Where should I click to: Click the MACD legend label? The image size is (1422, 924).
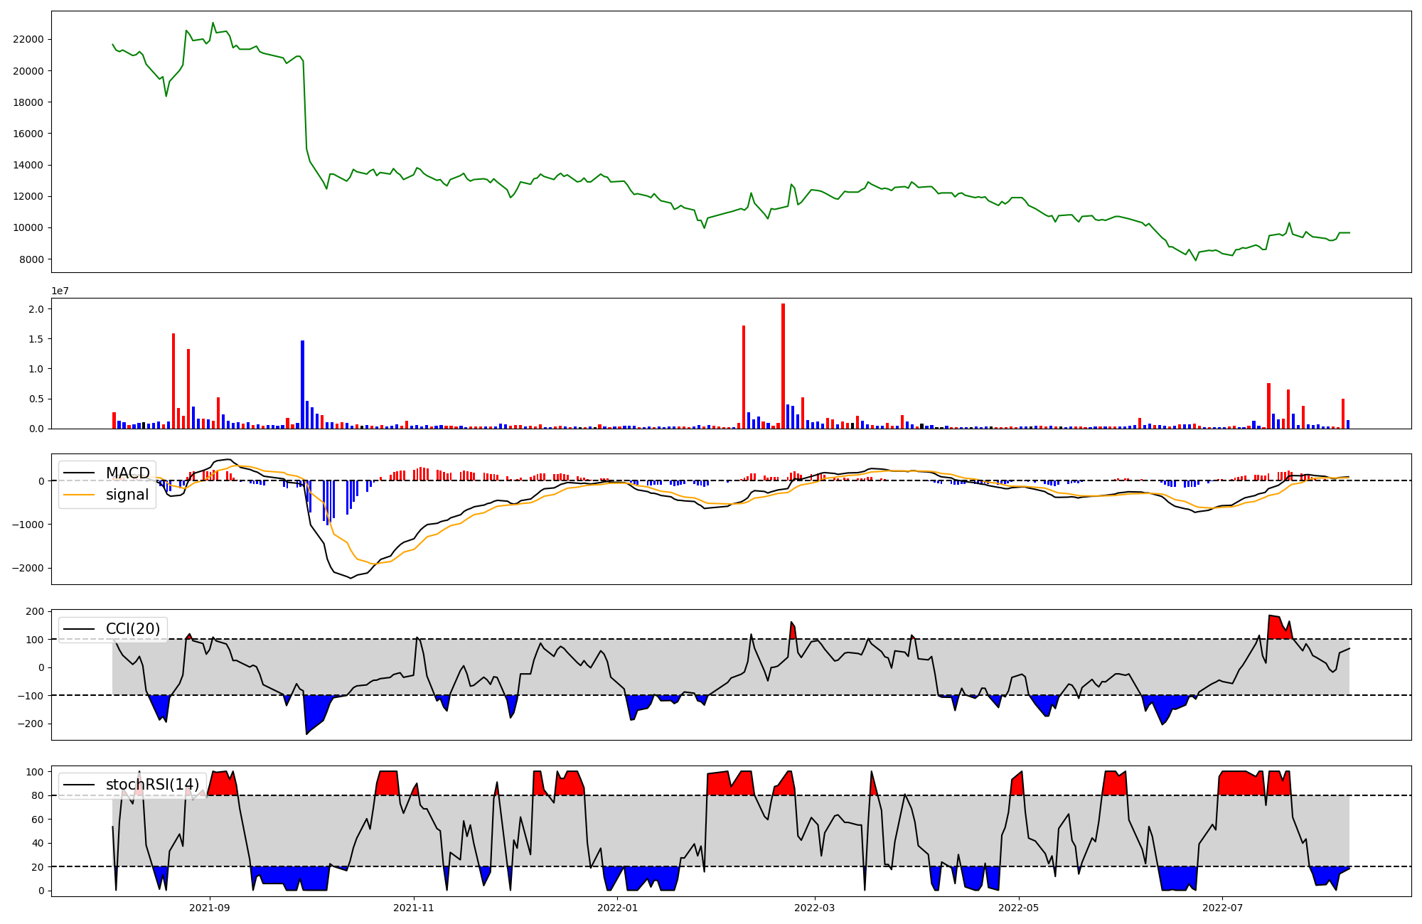tap(127, 473)
